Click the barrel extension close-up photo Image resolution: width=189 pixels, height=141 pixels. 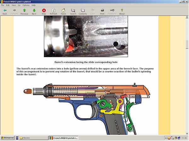tap(86, 36)
